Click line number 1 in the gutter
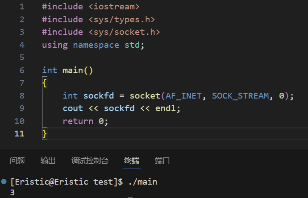This screenshot has height=198, width=308. [22, 7]
